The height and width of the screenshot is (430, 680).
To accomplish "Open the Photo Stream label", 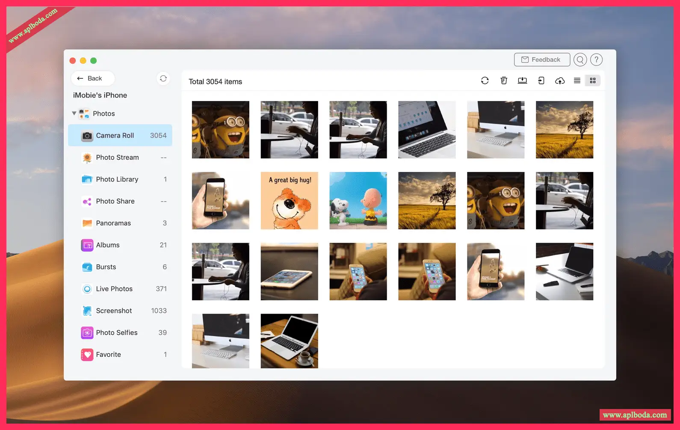I will click(118, 157).
